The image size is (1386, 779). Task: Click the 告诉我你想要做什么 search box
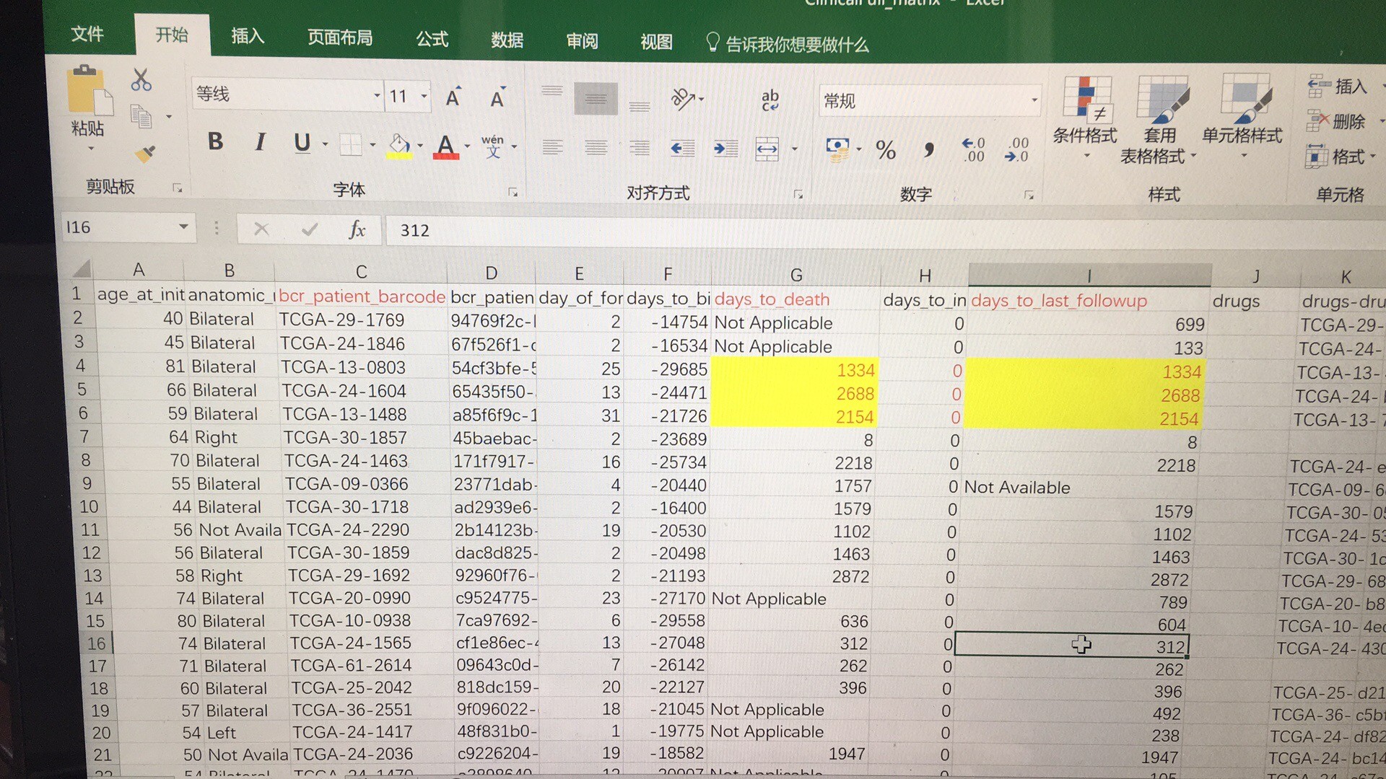pos(788,44)
